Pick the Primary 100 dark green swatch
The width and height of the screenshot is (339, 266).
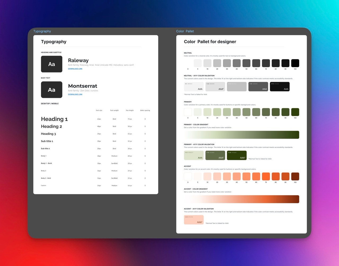click(295, 112)
